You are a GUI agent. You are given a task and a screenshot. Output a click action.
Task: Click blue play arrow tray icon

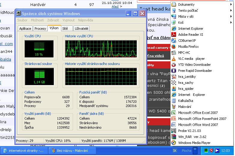click(x=217, y=151)
